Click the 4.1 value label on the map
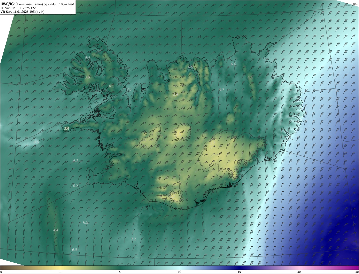 111,86
